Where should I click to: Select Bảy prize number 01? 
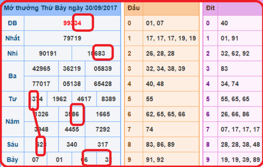click(59, 159)
